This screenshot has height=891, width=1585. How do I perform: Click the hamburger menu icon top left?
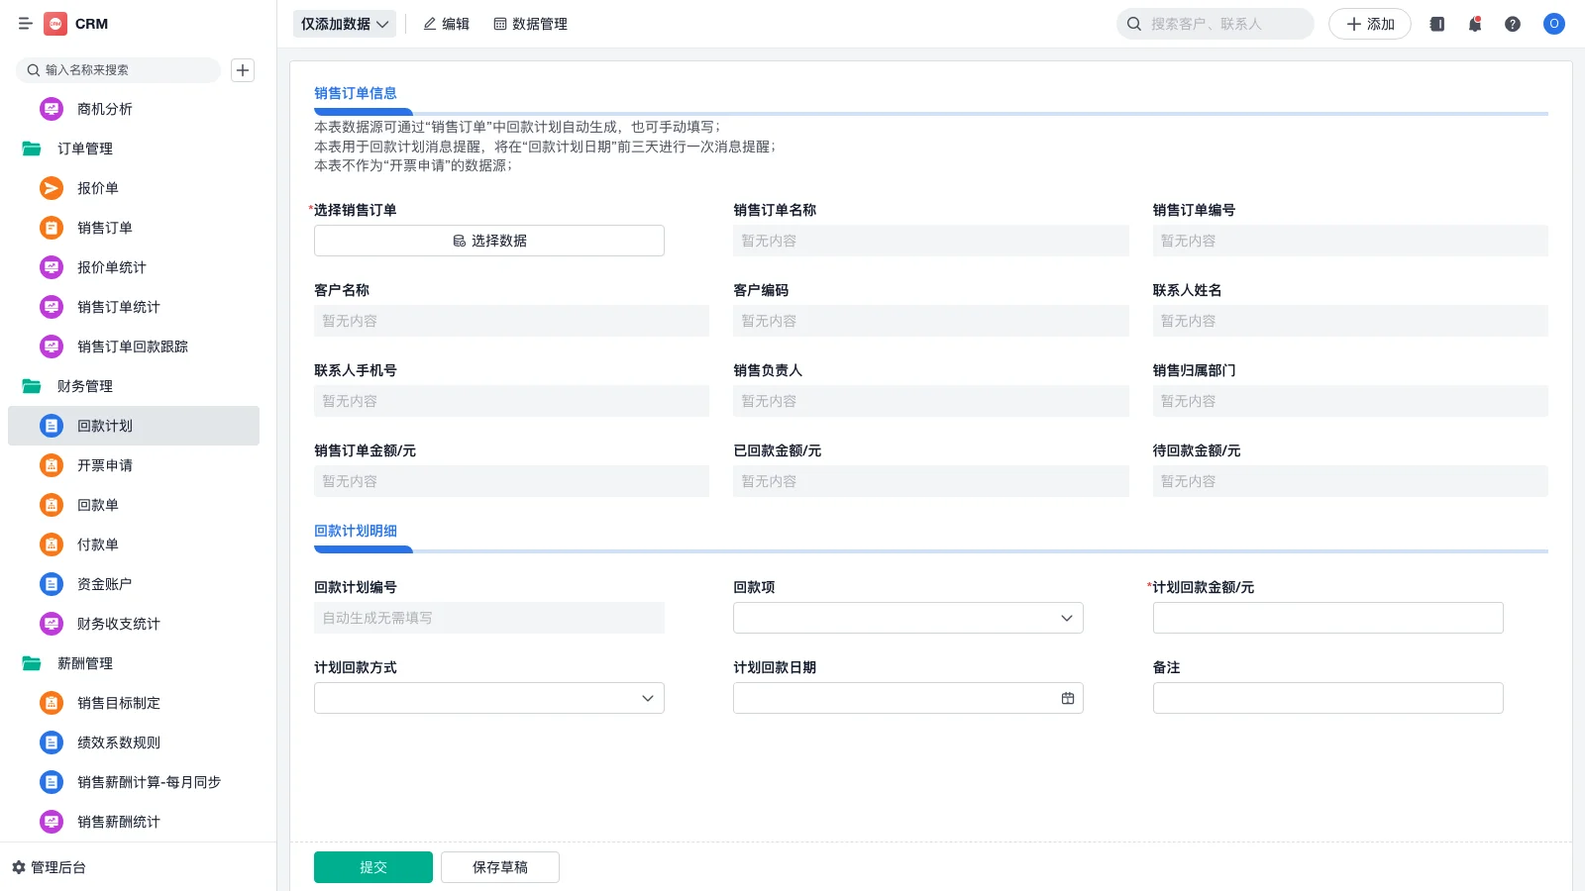coord(26,24)
